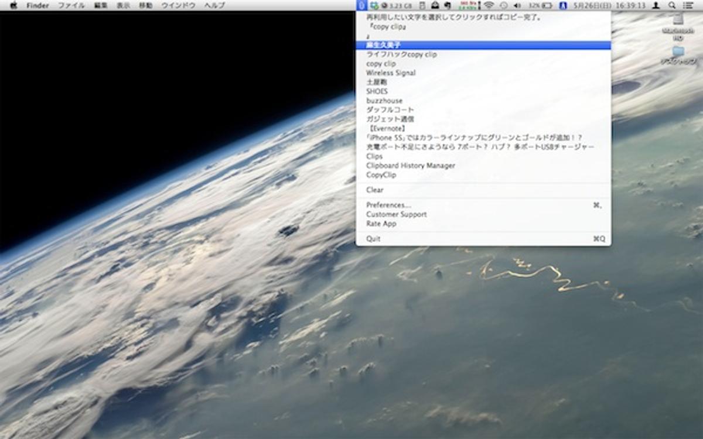Click the Time Machine clock icon
This screenshot has height=439, width=703.
503,5
